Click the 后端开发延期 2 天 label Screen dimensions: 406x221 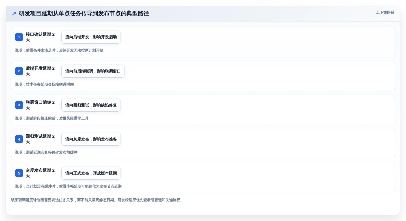(40, 71)
